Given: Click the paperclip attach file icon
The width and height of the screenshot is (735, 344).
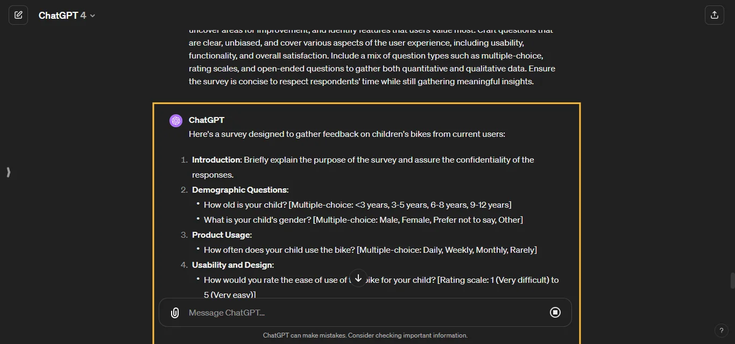Looking at the screenshot, I should [175, 313].
